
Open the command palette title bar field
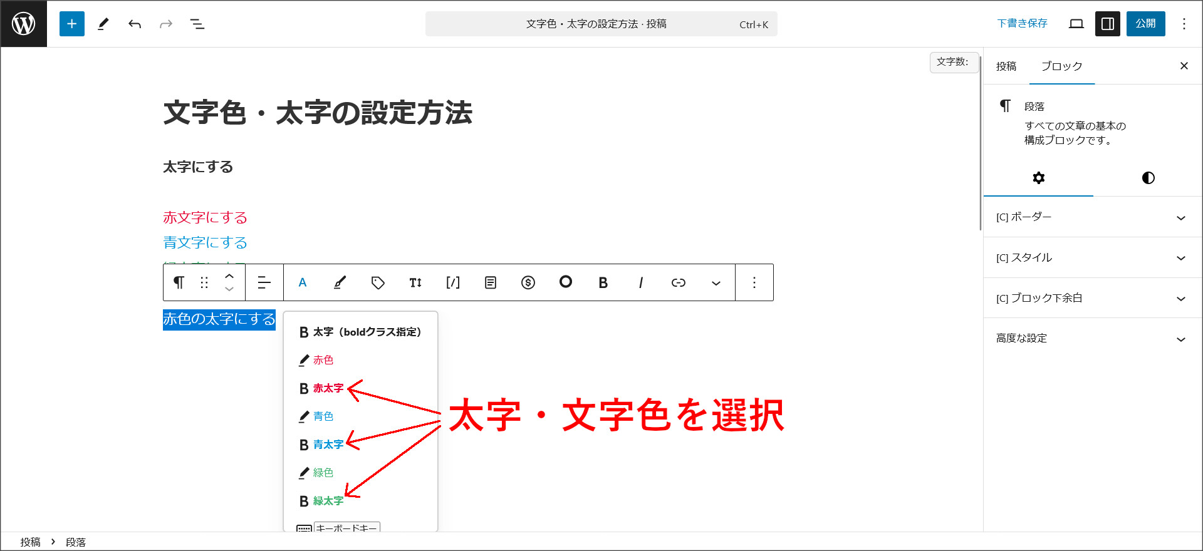pyautogui.click(x=601, y=24)
